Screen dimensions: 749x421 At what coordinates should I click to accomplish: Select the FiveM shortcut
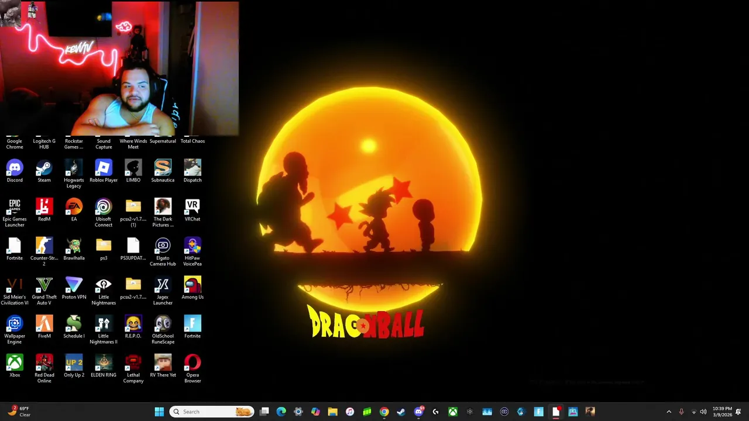(44, 327)
